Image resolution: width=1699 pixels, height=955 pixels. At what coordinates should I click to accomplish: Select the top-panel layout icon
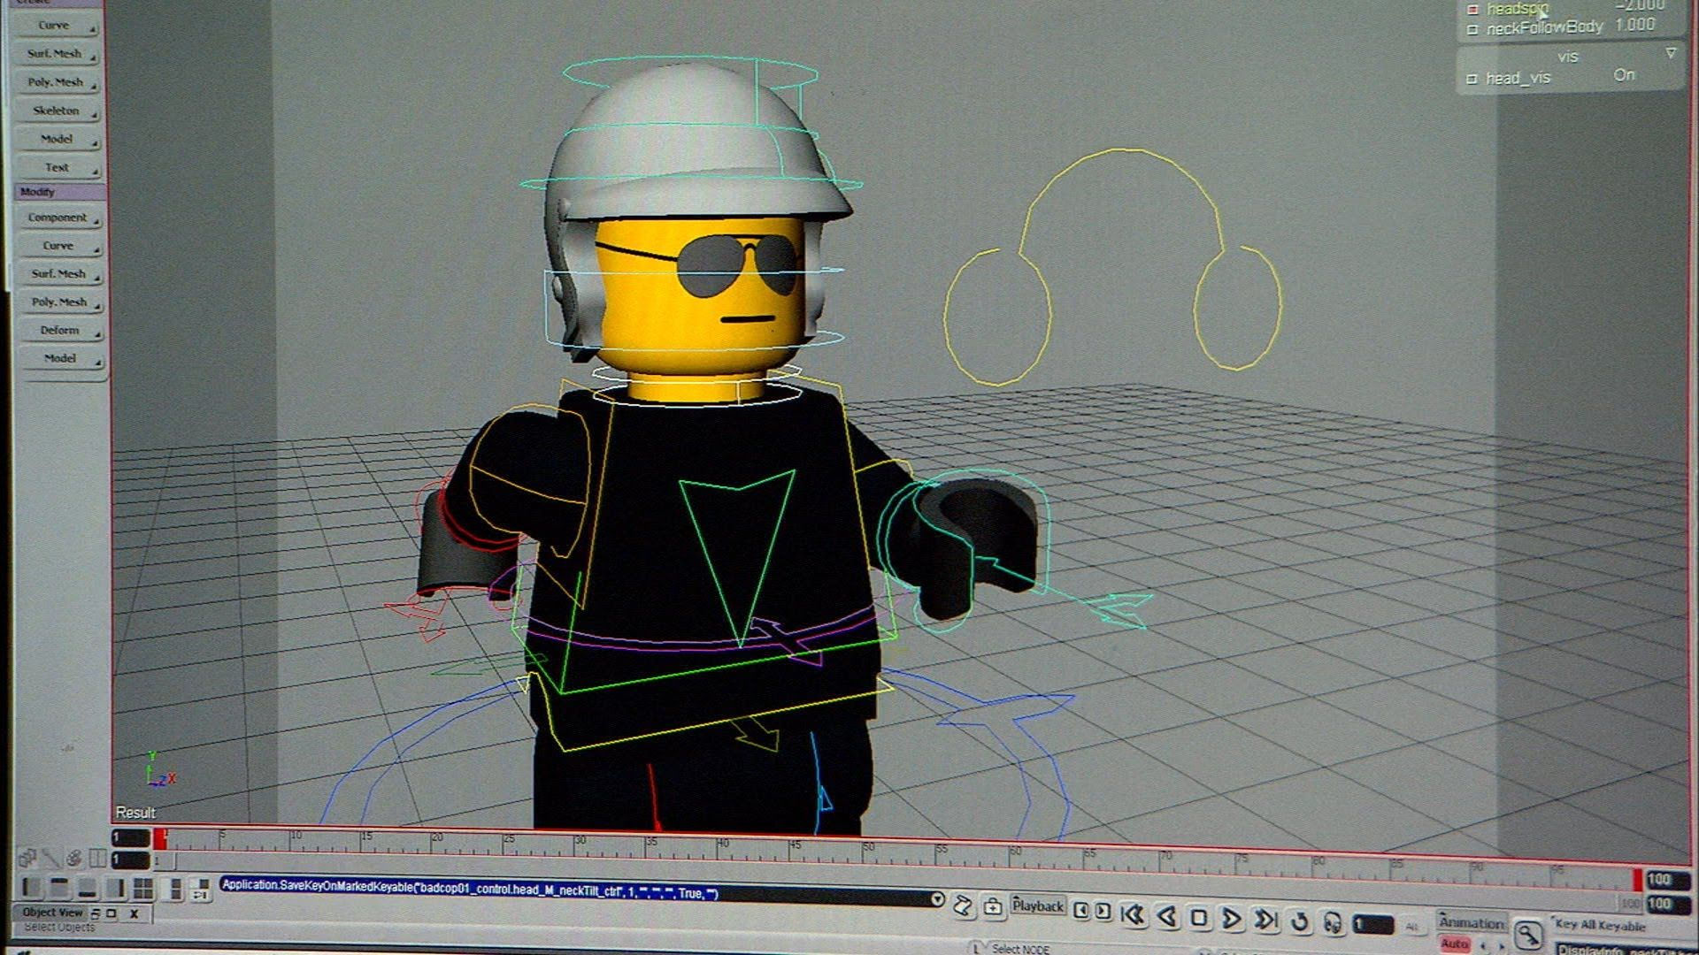(59, 887)
